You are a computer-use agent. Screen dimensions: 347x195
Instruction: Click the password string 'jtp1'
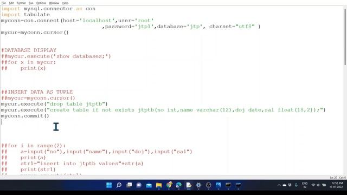(144, 27)
